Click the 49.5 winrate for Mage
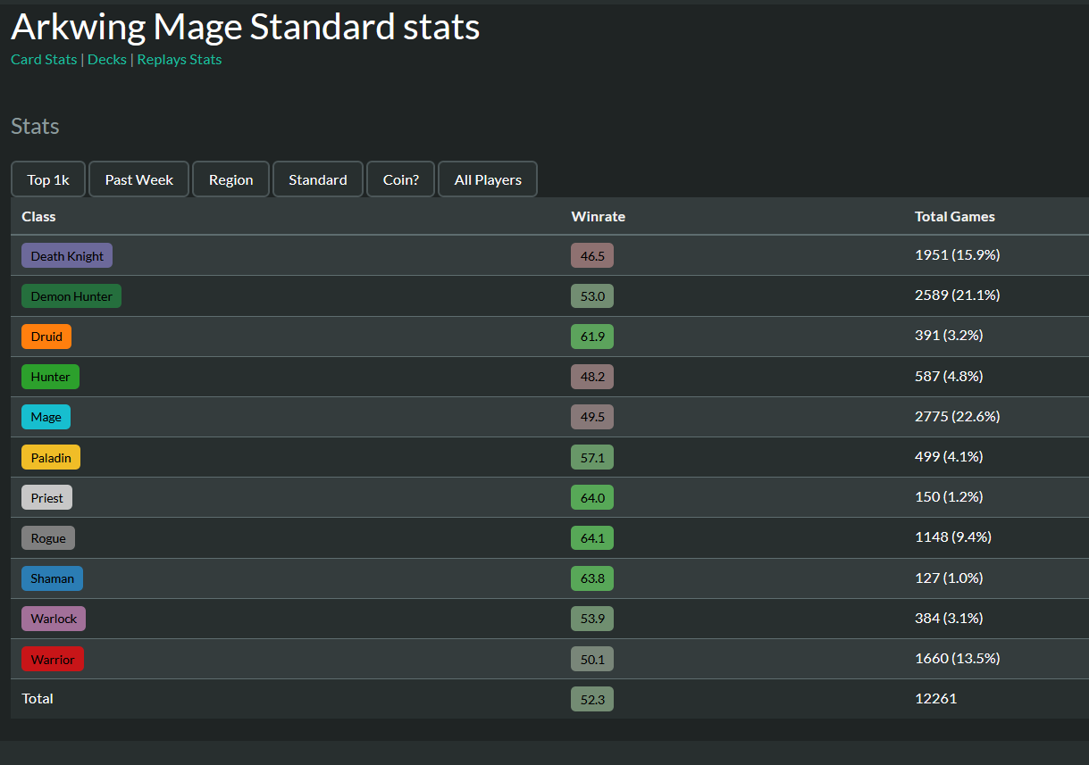 [x=592, y=417]
